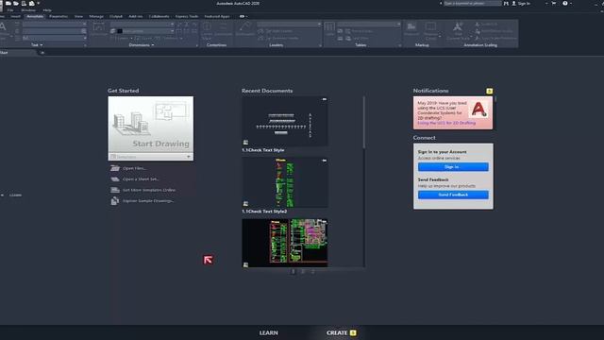This screenshot has width=604, height=340.
Task: Click the Help question mark icon
Action: 565,3
